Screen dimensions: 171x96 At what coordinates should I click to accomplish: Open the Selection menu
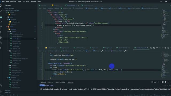[13, 2]
